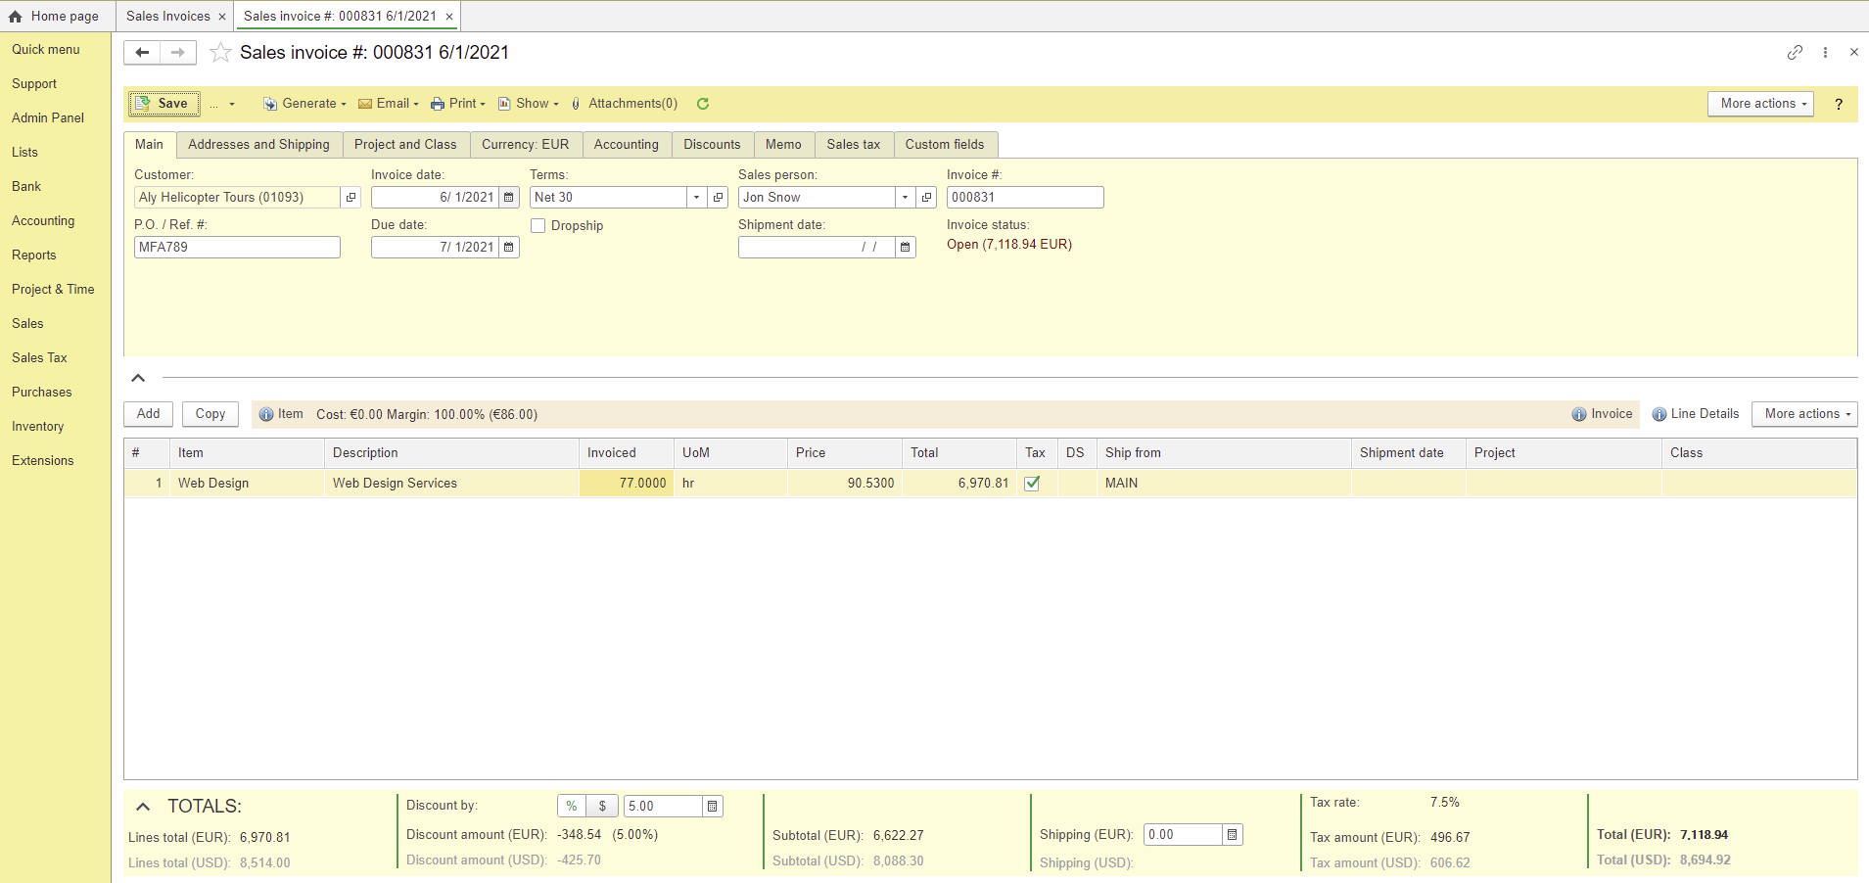Open the Email dropdown menu

coord(389,104)
